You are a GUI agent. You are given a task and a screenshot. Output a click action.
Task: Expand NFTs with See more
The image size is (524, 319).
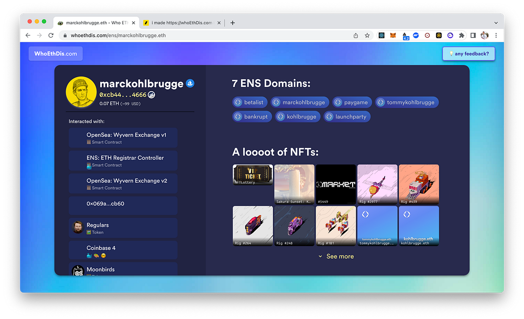(336, 256)
